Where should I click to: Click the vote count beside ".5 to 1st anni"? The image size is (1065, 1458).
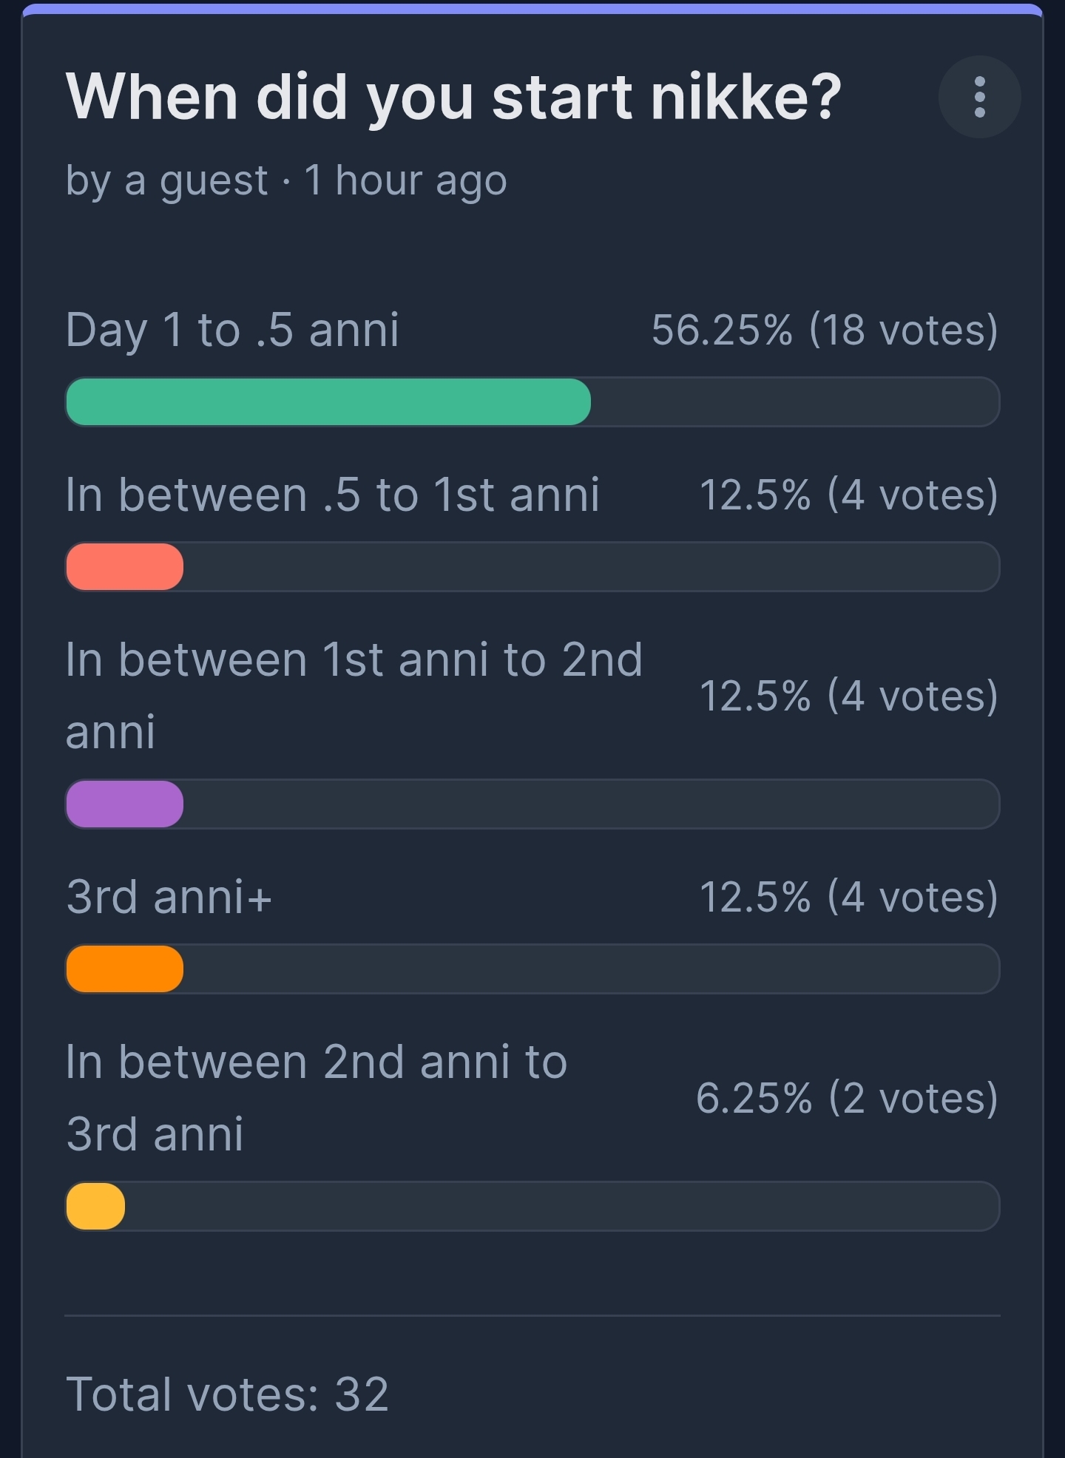[x=849, y=495]
